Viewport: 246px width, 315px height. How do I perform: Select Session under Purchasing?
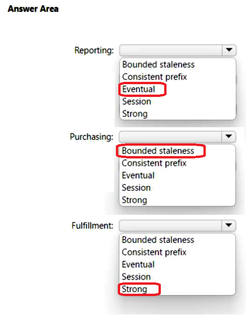tap(136, 188)
